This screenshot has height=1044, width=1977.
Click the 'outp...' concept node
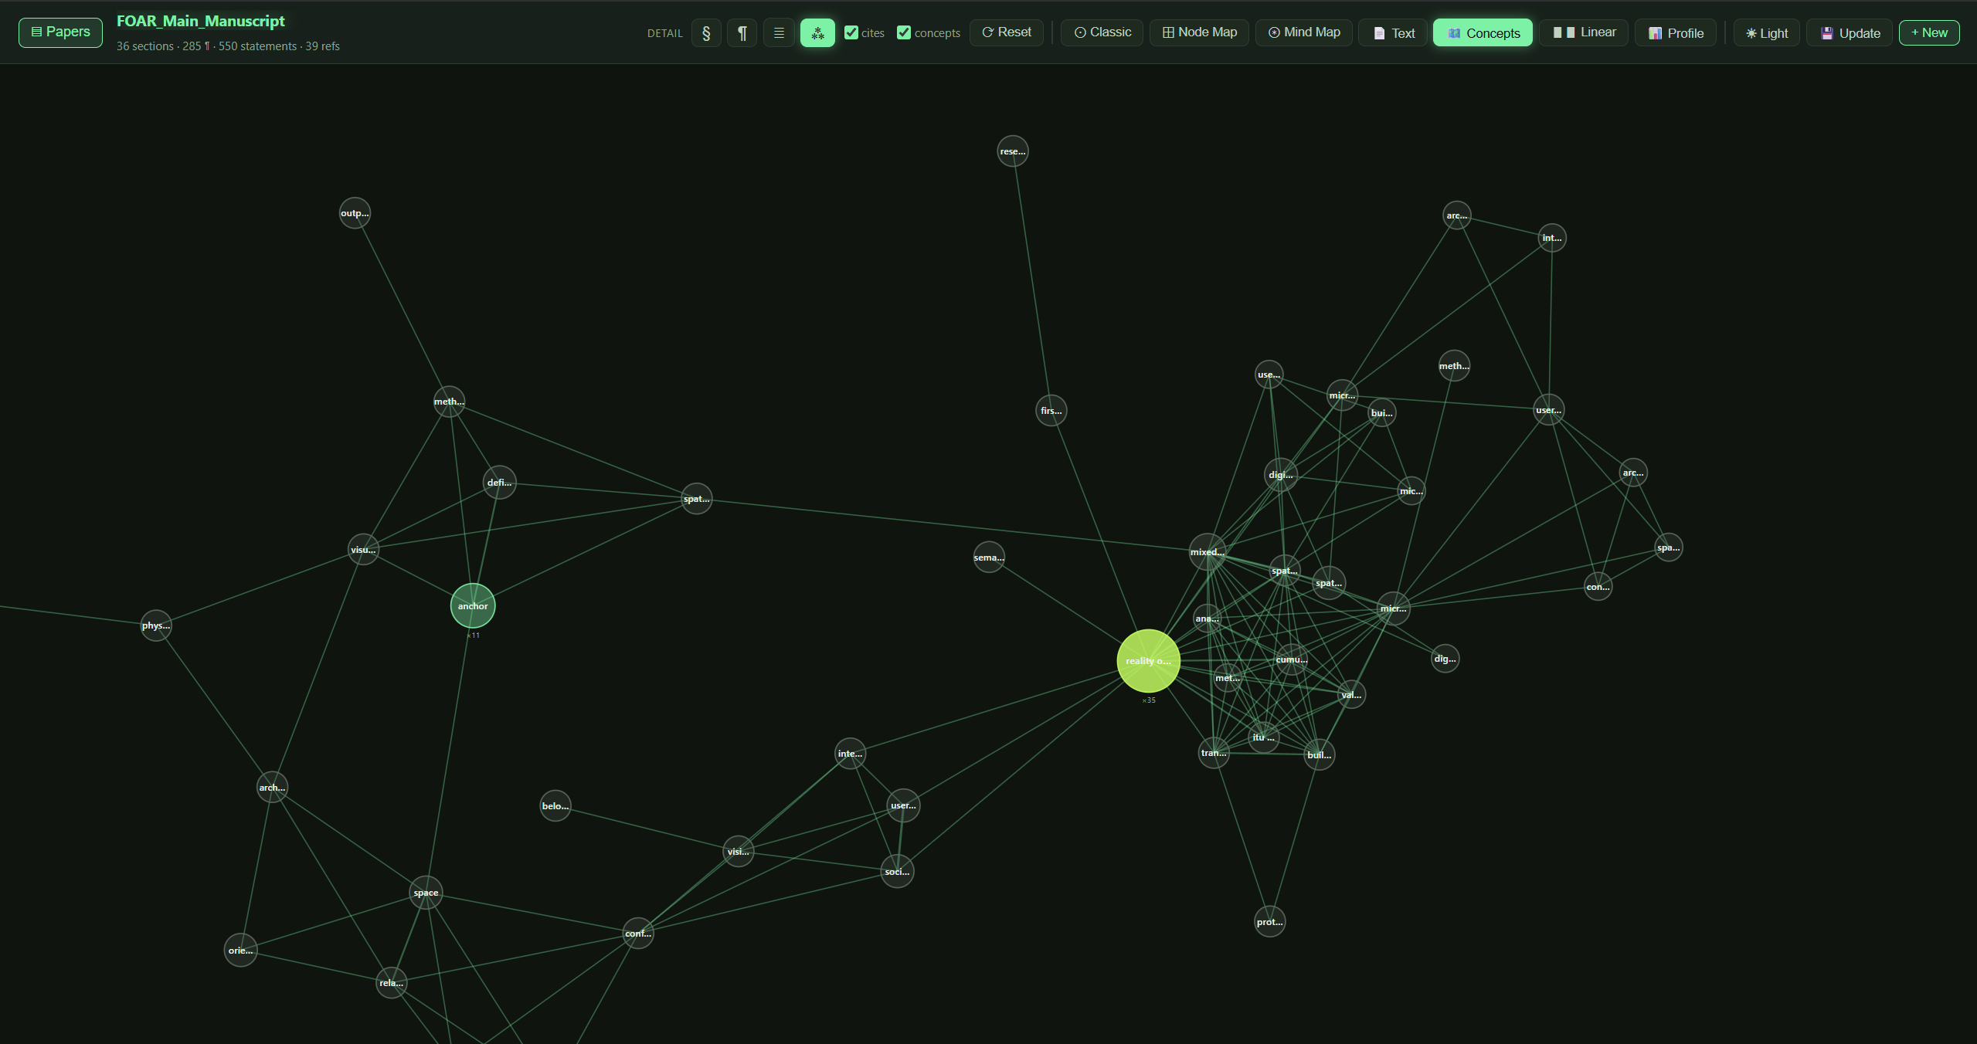pyautogui.click(x=355, y=213)
